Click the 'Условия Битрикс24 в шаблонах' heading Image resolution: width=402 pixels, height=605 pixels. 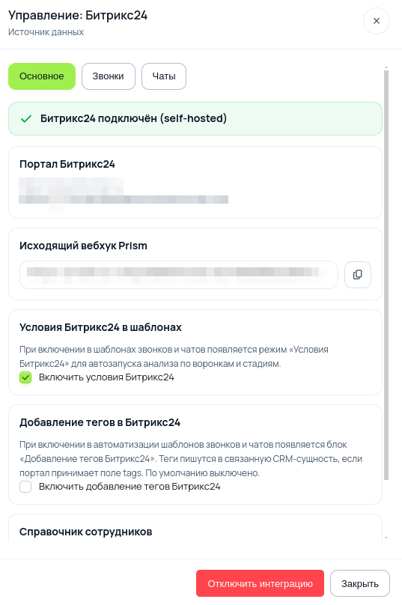(100, 327)
